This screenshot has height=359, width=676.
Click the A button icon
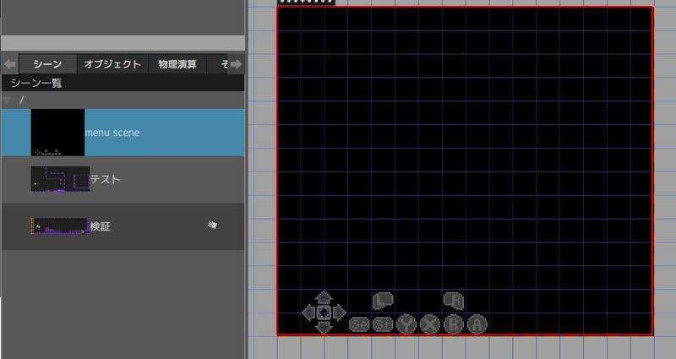pos(477,324)
